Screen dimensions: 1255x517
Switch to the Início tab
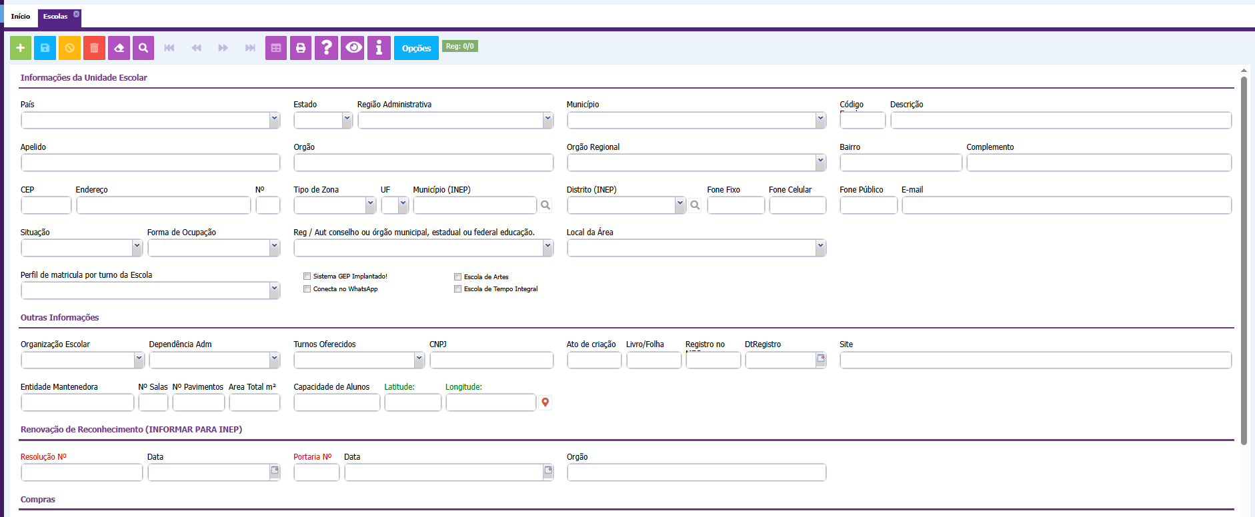pos(21,16)
